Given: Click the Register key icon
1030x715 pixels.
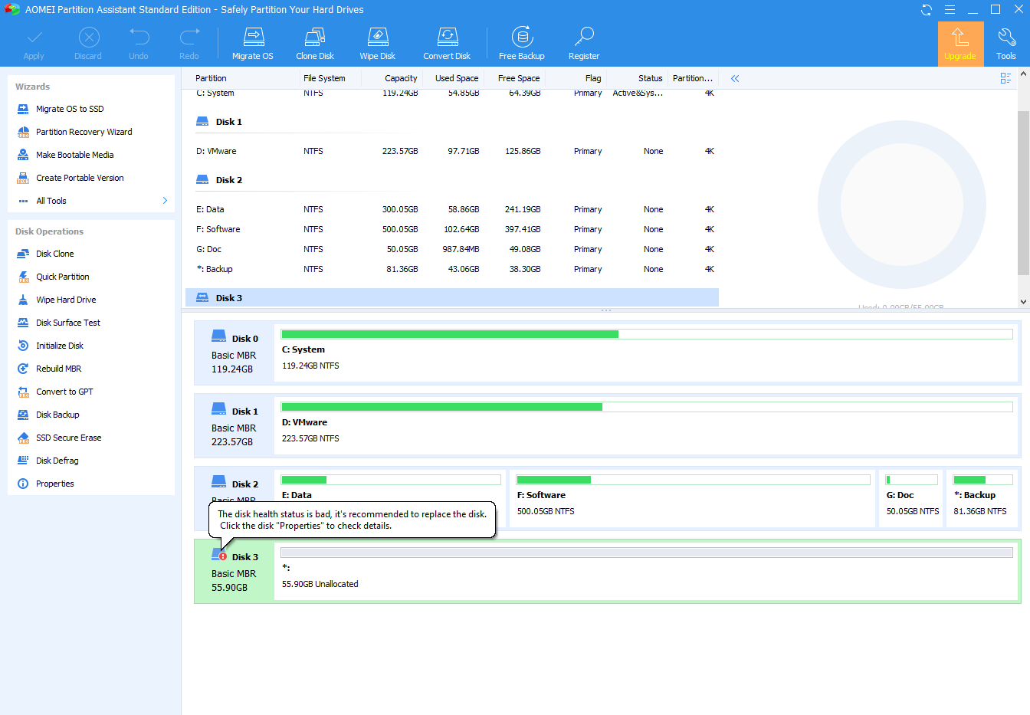Looking at the screenshot, I should click(x=584, y=37).
